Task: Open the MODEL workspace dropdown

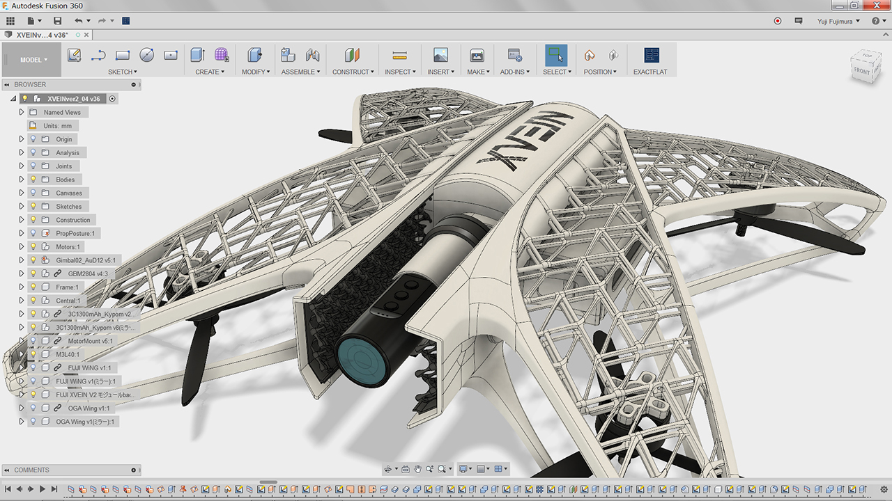Action: pyautogui.click(x=33, y=60)
